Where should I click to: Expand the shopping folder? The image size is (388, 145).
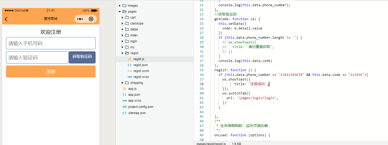click(122, 83)
